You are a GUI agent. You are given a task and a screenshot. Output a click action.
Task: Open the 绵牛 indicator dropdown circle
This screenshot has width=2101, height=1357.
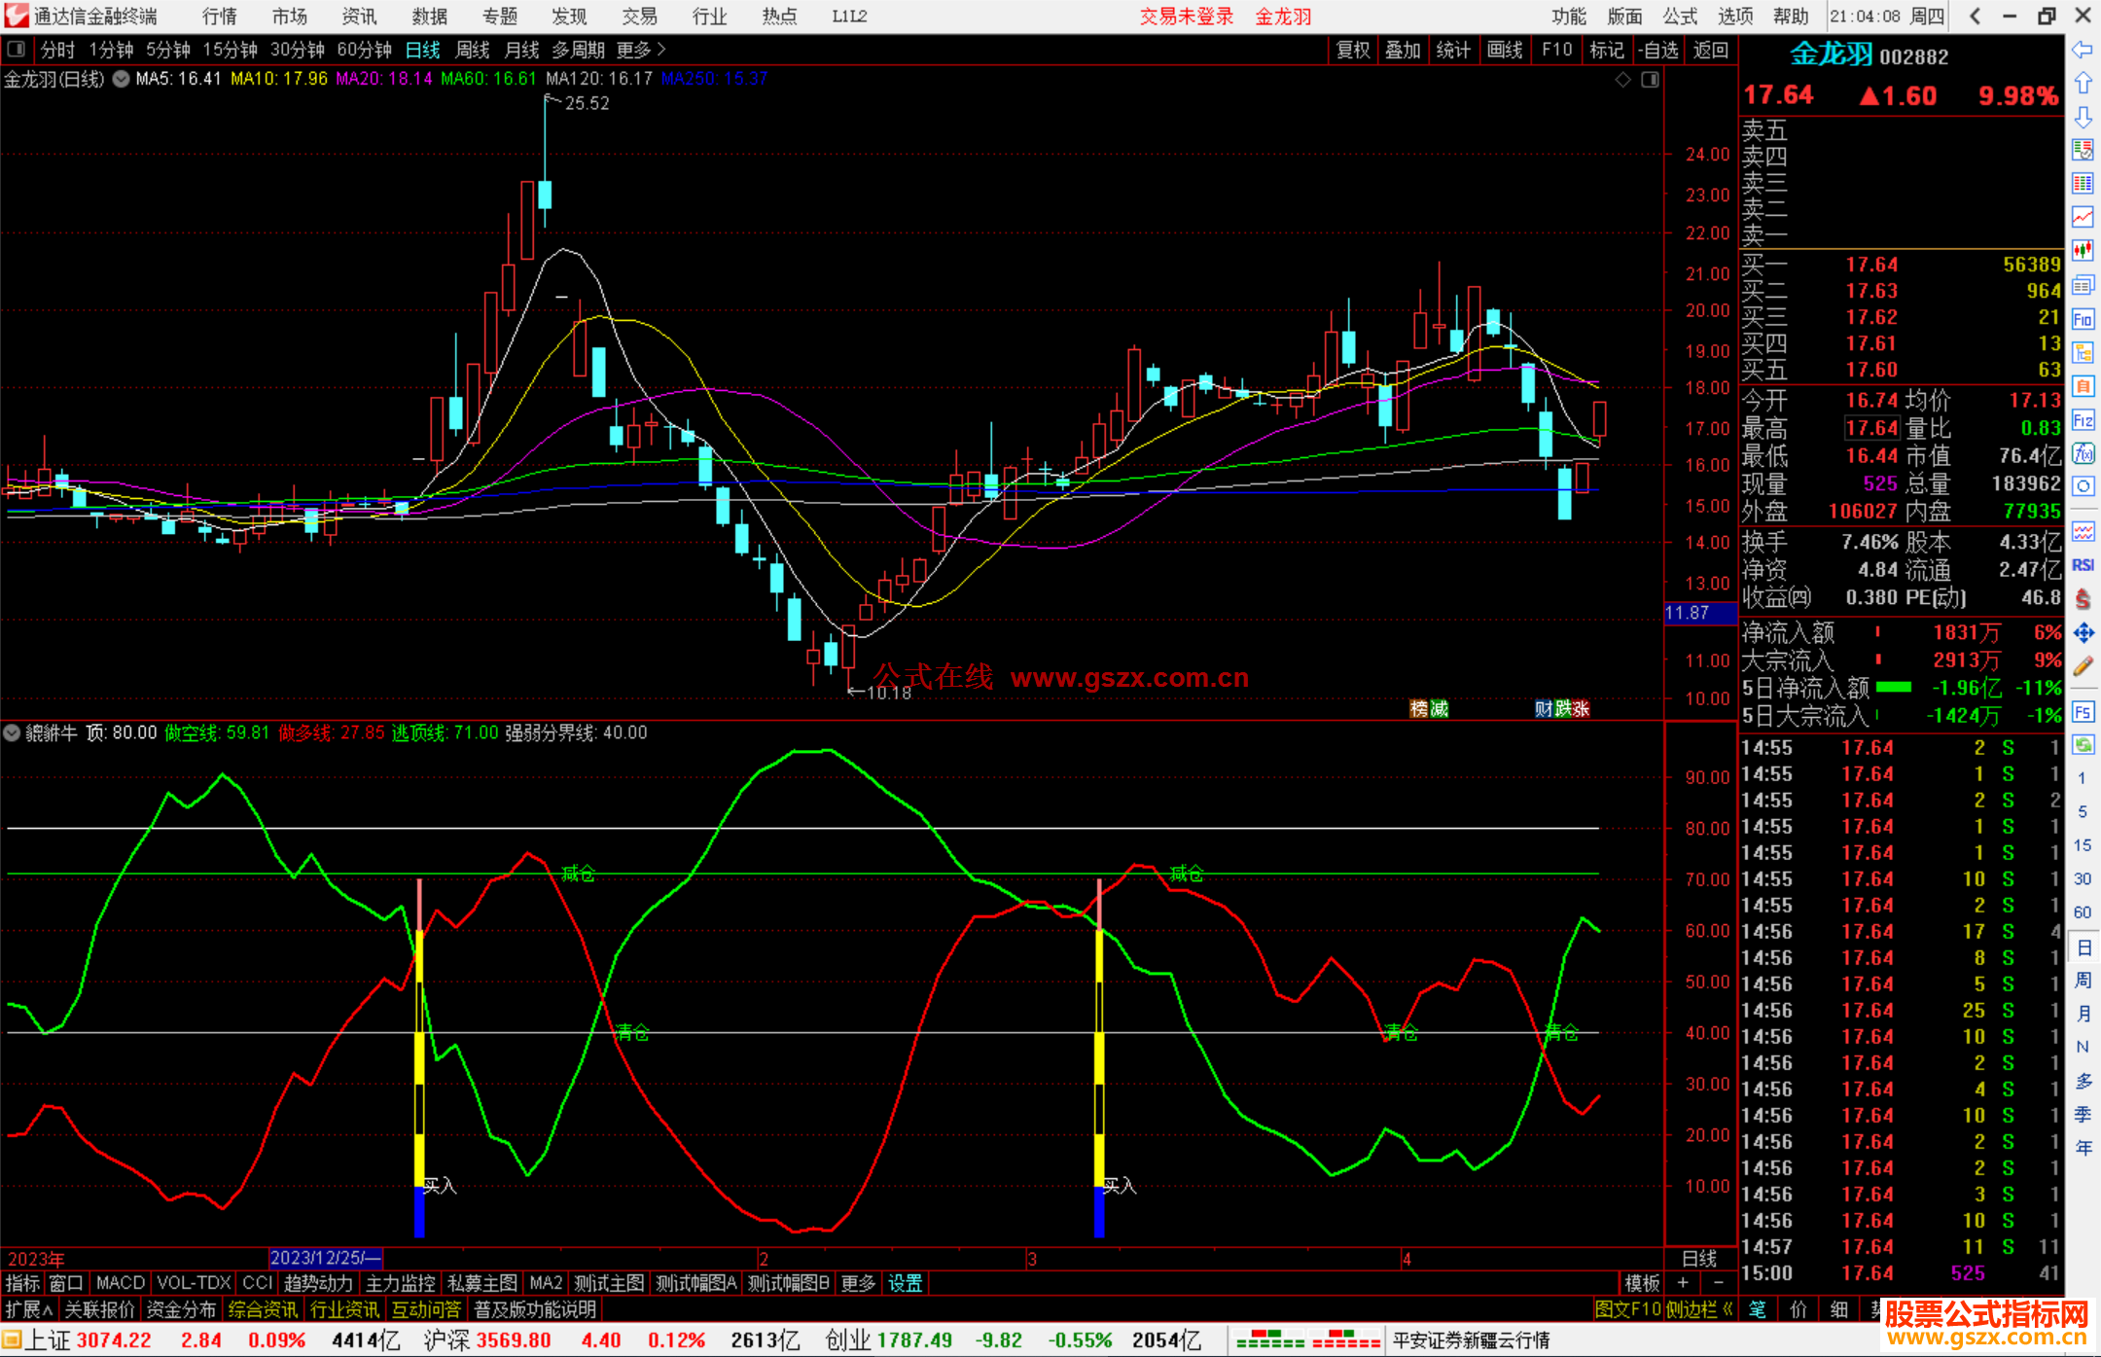(13, 732)
